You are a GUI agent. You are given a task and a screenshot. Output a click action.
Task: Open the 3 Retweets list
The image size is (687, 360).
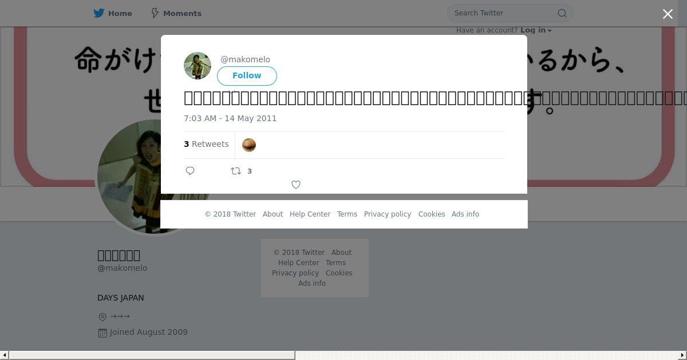[206, 144]
